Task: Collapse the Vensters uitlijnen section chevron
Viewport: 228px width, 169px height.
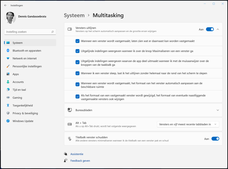Action: 218,29
